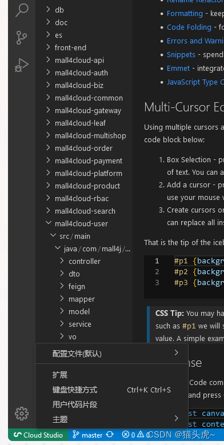Click the warnings triangle icon in status bar
Viewport: 224px width, 445px height.
(141, 435)
